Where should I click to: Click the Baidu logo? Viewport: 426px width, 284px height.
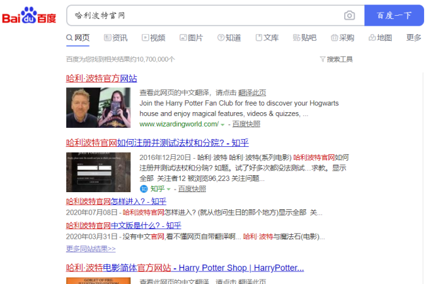29,16
